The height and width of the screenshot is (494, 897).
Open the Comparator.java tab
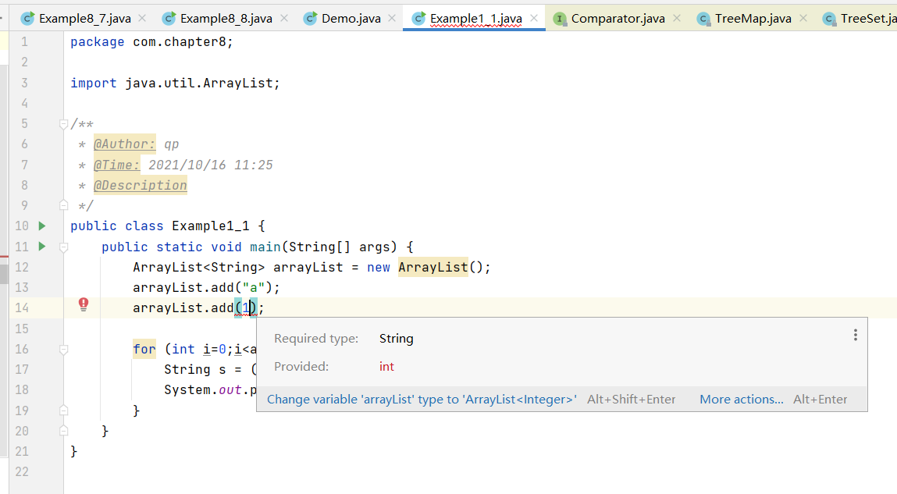618,18
